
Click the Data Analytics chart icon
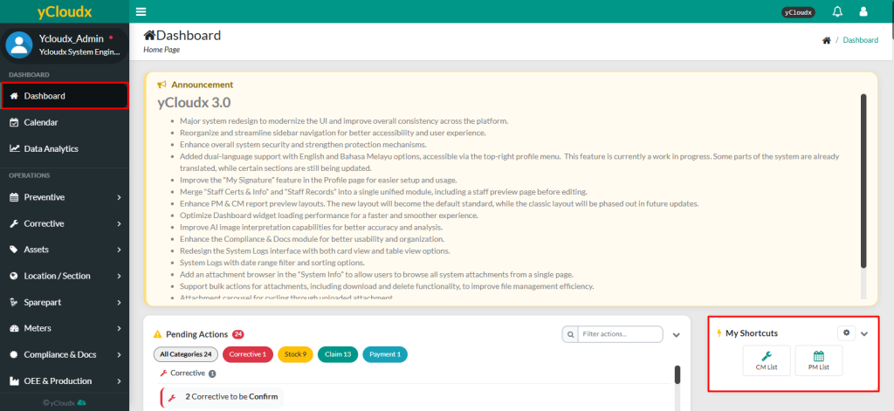click(14, 148)
